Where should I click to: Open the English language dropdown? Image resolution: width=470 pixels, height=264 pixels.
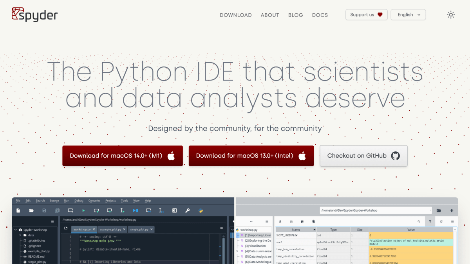click(408, 15)
